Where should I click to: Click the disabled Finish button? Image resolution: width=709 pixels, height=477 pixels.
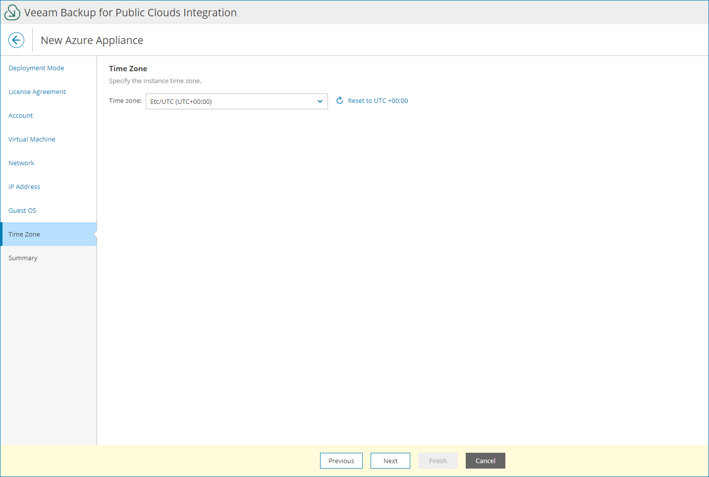[x=438, y=461]
